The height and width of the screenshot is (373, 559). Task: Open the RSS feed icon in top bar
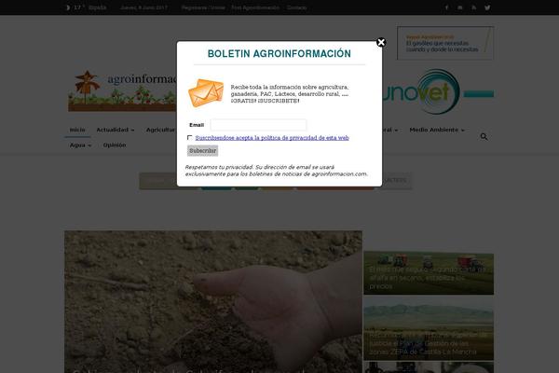click(474, 7)
